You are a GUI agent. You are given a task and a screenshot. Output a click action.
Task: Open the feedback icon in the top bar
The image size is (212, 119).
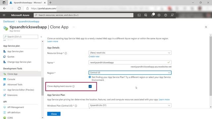coord(172,15)
